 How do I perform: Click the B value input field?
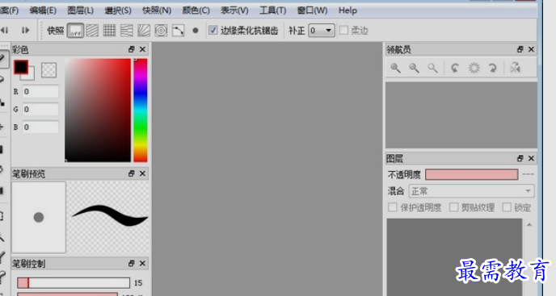coord(40,127)
